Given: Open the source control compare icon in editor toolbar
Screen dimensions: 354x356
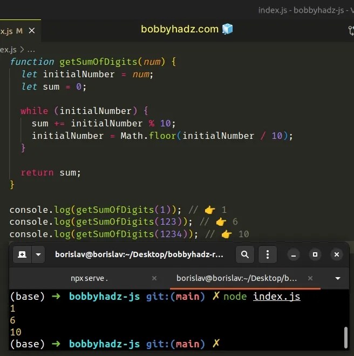Looking at the screenshot, I should point(351,31).
